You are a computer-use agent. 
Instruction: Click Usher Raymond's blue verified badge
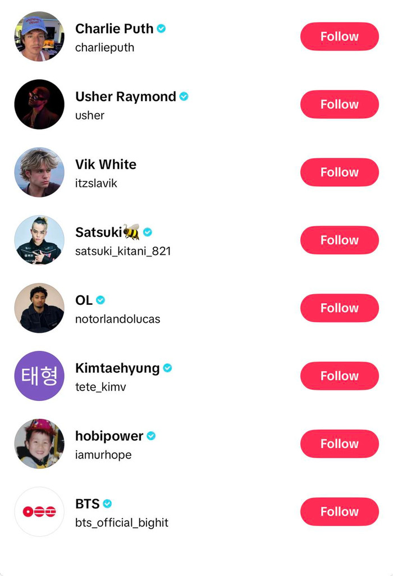click(x=184, y=97)
